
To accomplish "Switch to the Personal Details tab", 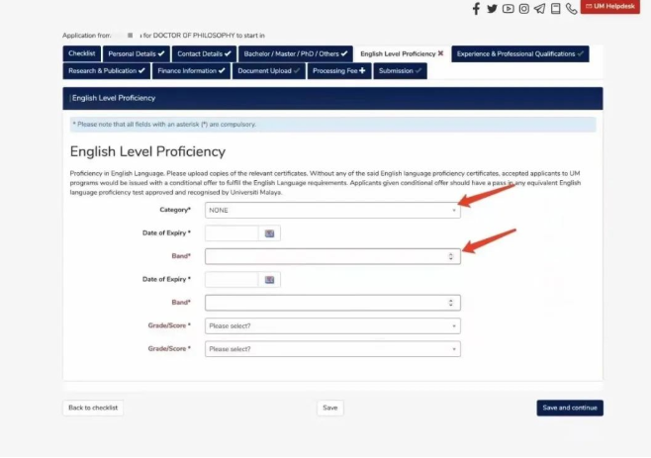I will click(x=137, y=53).
